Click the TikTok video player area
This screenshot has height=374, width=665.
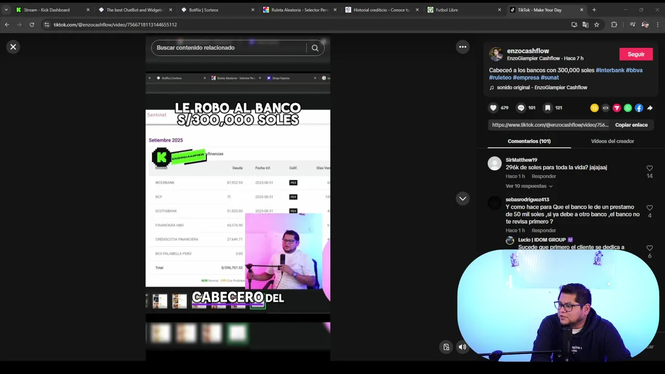click(237, 198)
